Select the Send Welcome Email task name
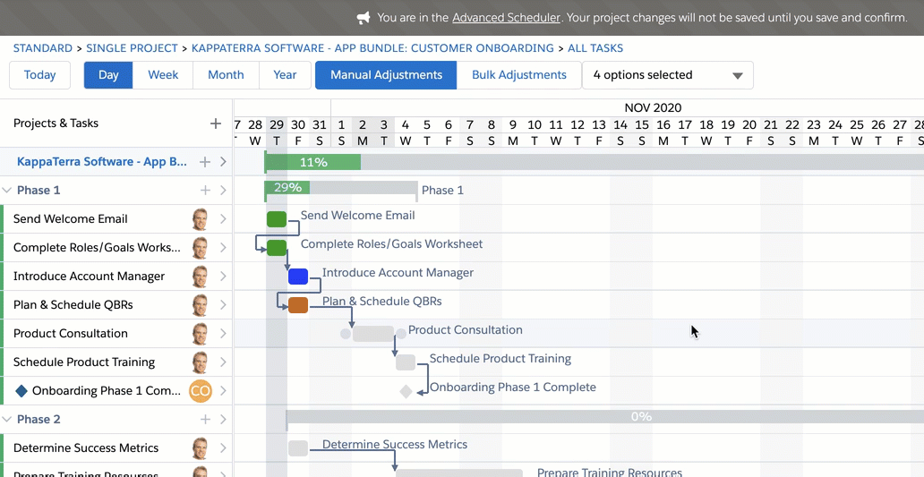The width and height of the screenshot is (924, 477). pyautogui.click(x=70, y=219)
